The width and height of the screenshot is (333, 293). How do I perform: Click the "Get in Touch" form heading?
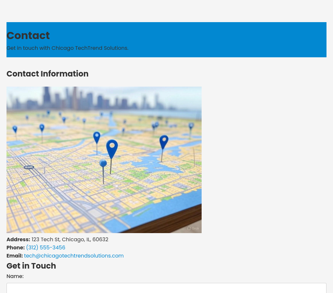click(31, 266)
